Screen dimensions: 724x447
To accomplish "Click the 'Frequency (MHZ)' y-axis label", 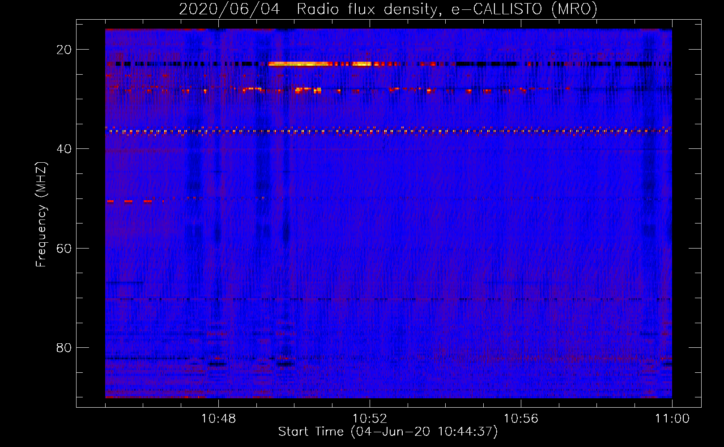I will click(41, 215).
